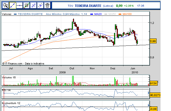Click the Set month axis label

pyautogui.click(x=51, y=68)
